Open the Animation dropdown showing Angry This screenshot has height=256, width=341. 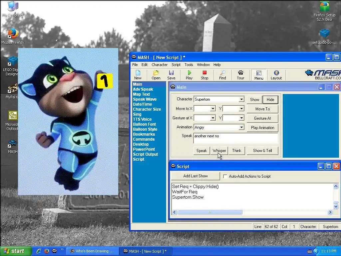pos(241,127)
